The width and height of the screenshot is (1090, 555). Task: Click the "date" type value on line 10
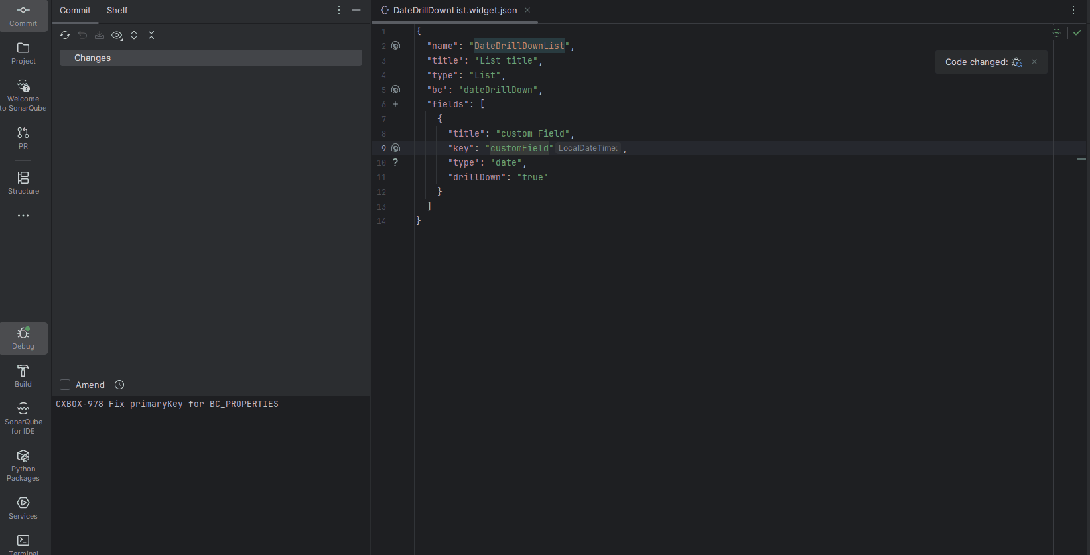506,162
